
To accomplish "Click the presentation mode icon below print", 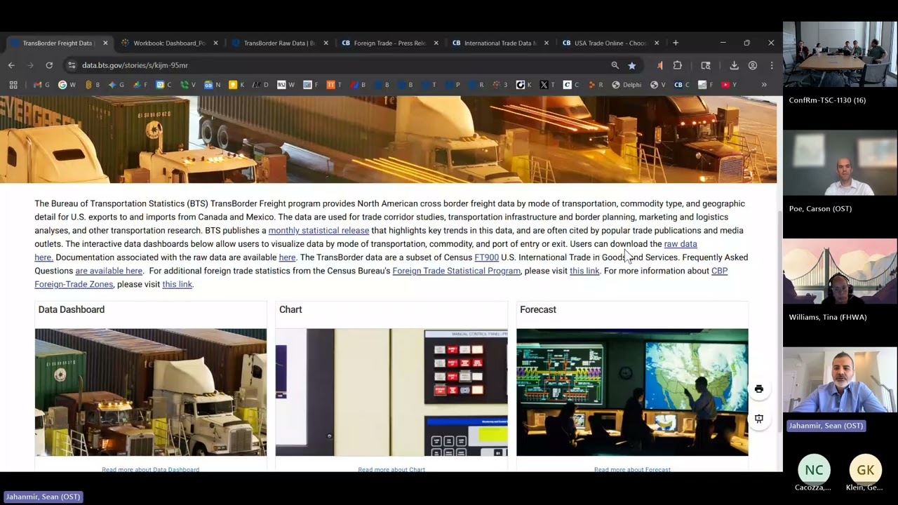I will click(759, 418).
